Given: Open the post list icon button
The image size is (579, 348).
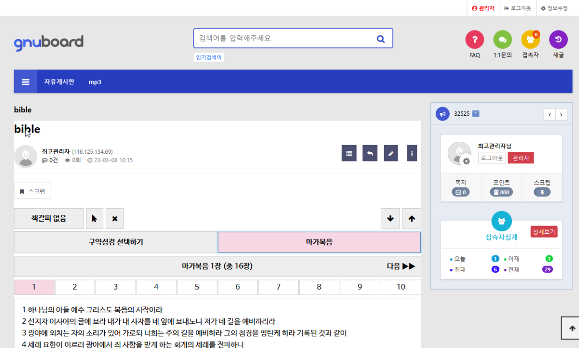Looking at the screenshot, I should pyautogui.click(x=349, y=153).
